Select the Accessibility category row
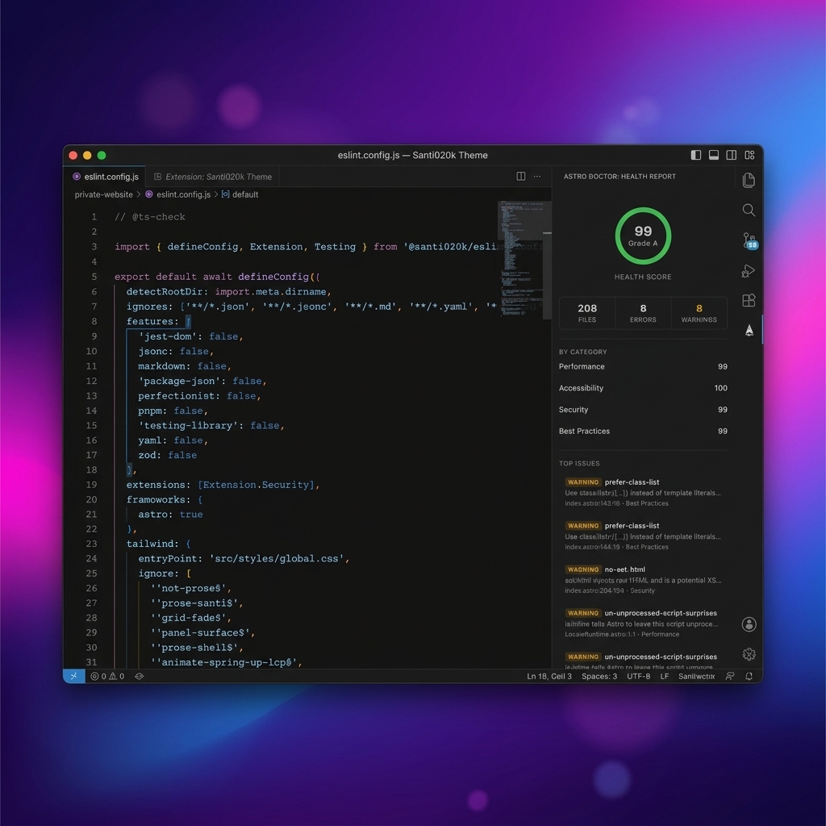The image size is (826, 826). [x=643, y=388]
